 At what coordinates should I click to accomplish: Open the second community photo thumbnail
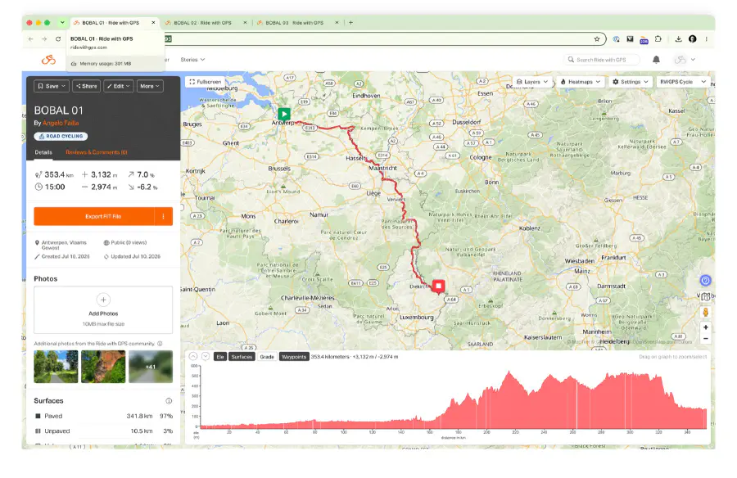point(103,367)
